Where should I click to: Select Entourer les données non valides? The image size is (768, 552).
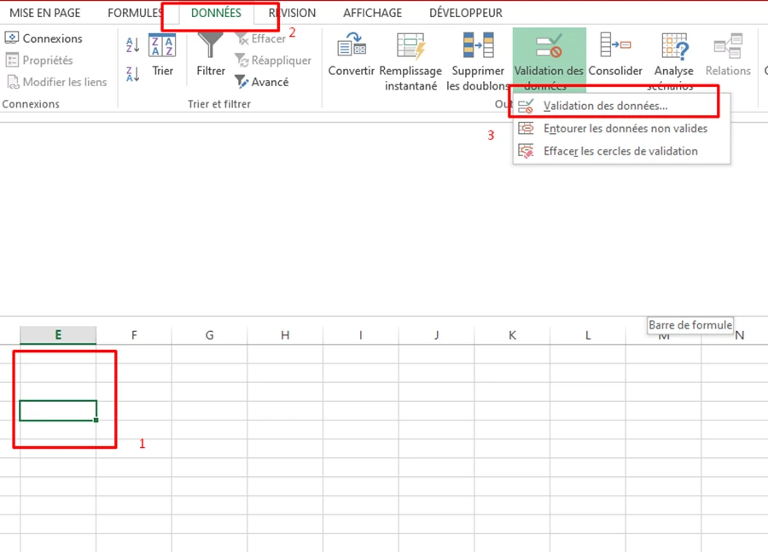[x=625, y=129]
